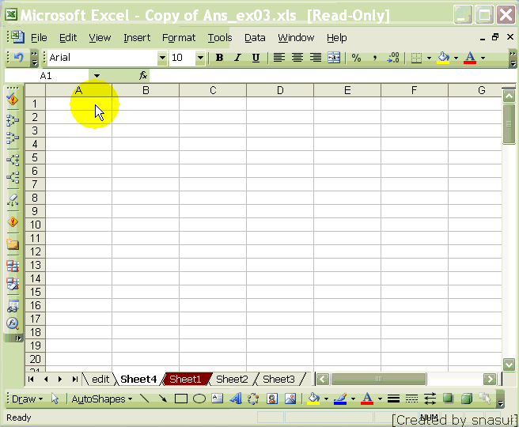Expand Drawing toolbar Line Color arrow

pos(353,399)
